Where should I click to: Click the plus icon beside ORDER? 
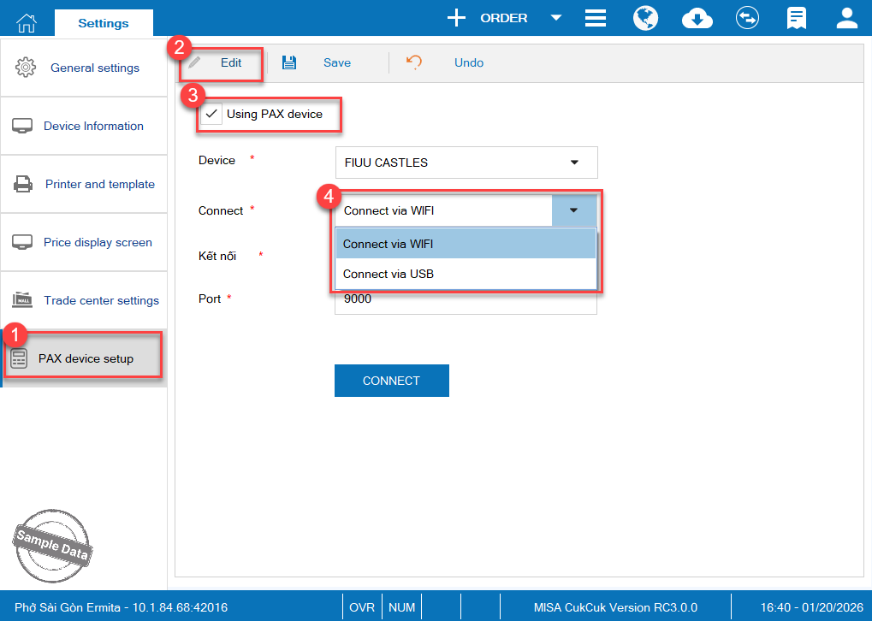point(457,18)
